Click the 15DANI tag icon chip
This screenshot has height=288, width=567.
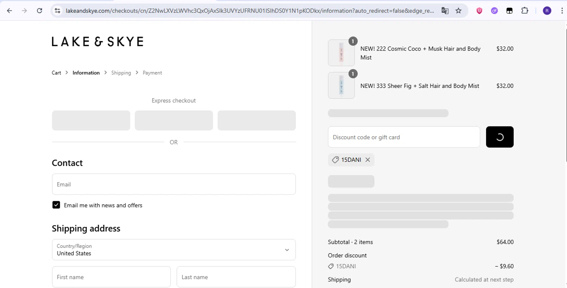351,160
